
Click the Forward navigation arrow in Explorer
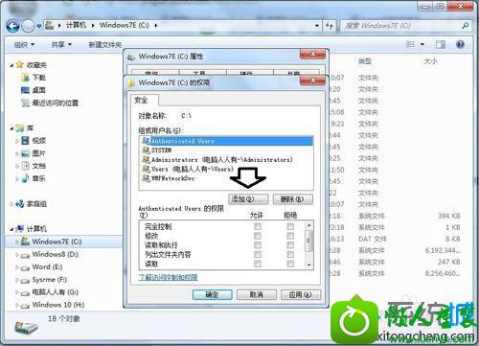[x=28, y=26]
